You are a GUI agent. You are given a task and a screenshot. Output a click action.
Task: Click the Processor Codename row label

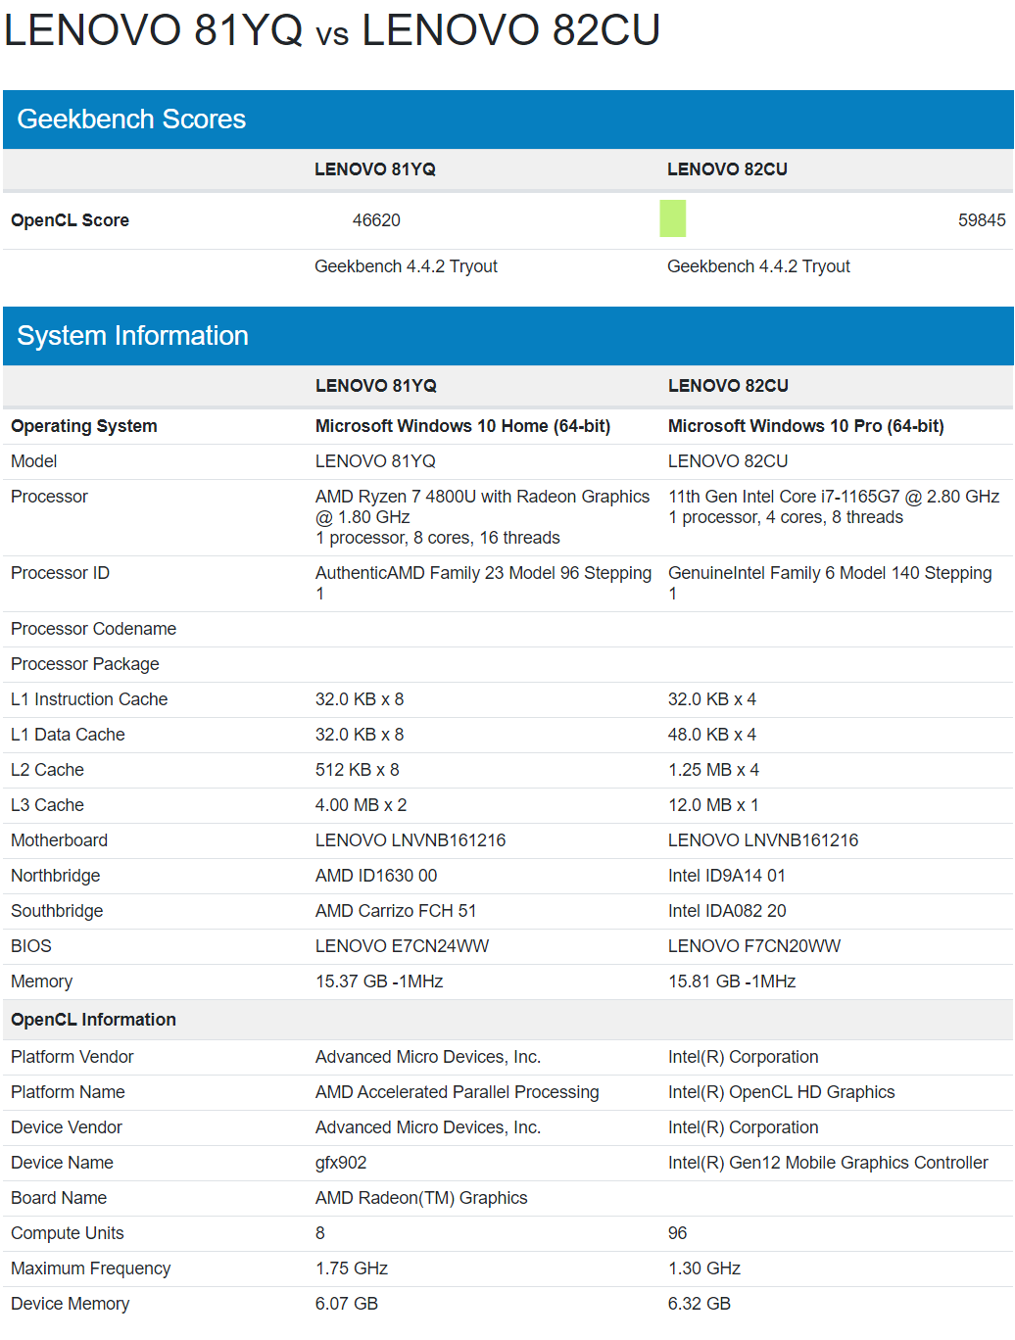click(x=94, y=629)
